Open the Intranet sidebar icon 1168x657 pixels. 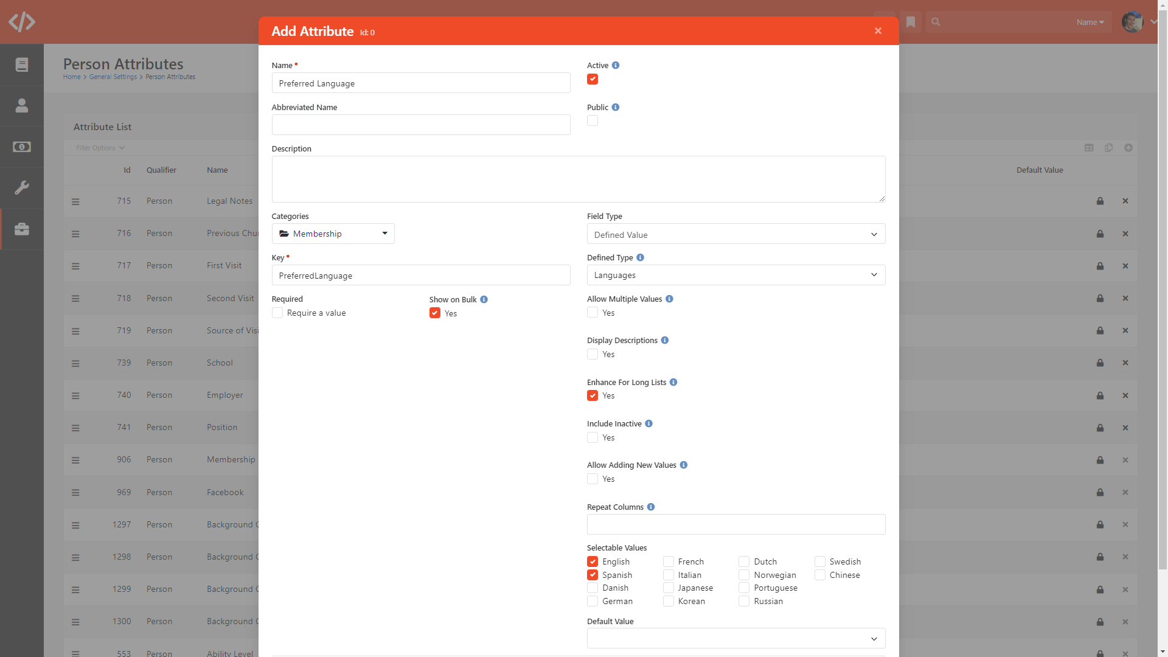click(22, 64)
